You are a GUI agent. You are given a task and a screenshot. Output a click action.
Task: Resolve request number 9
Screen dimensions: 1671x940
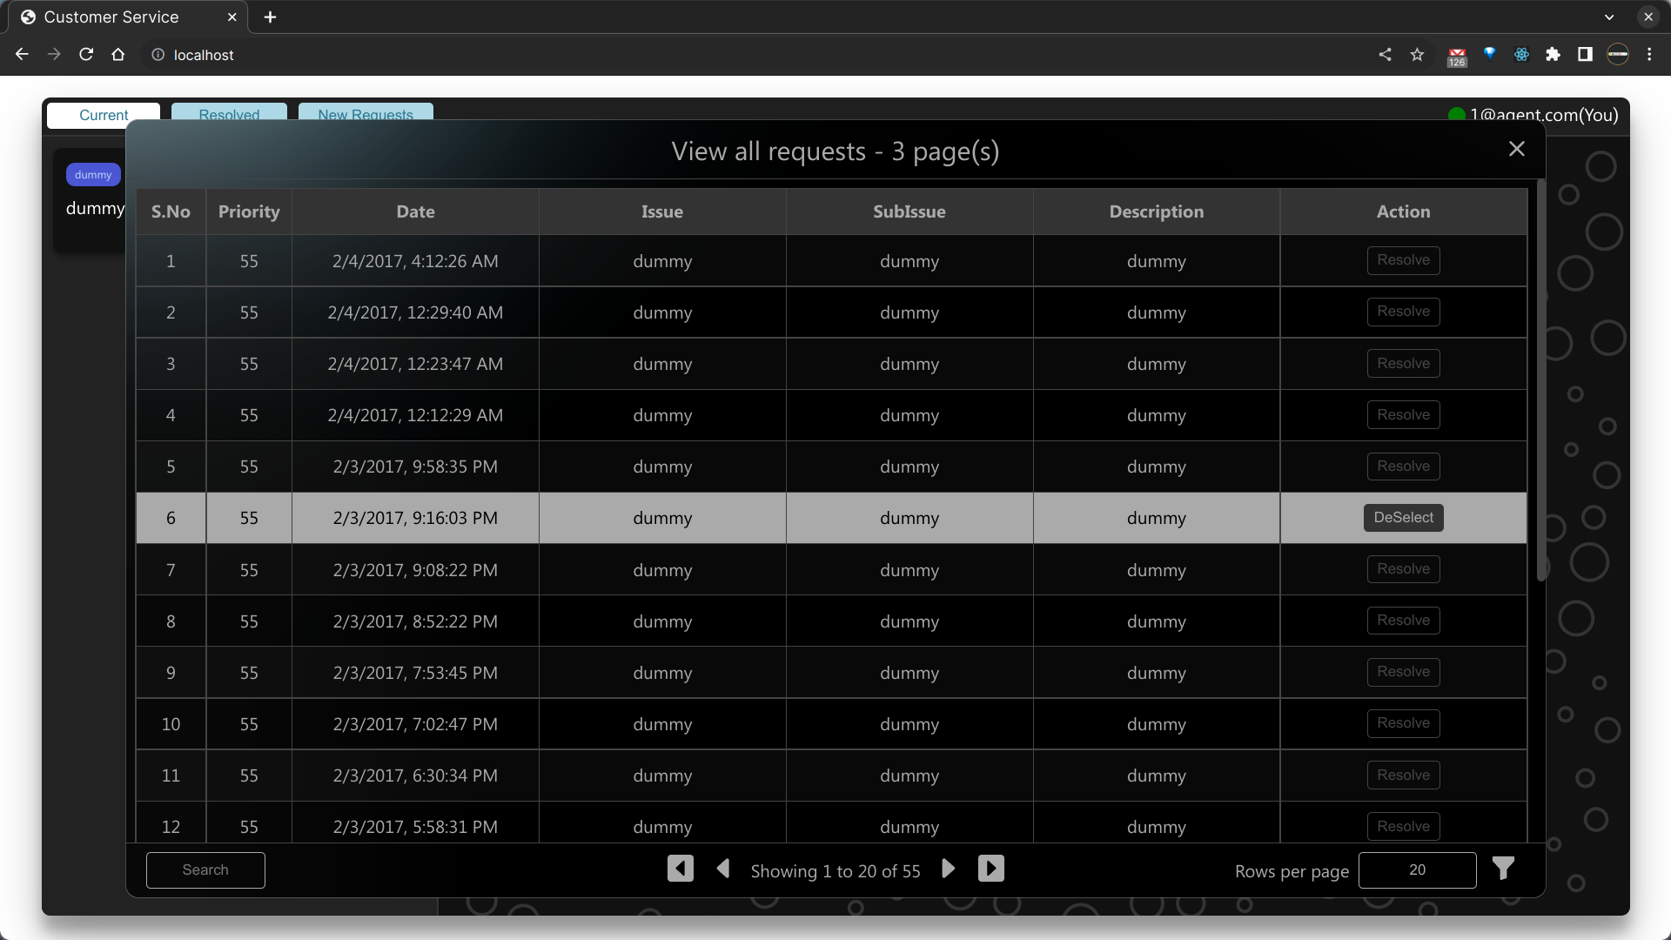tap(1403, 672)
